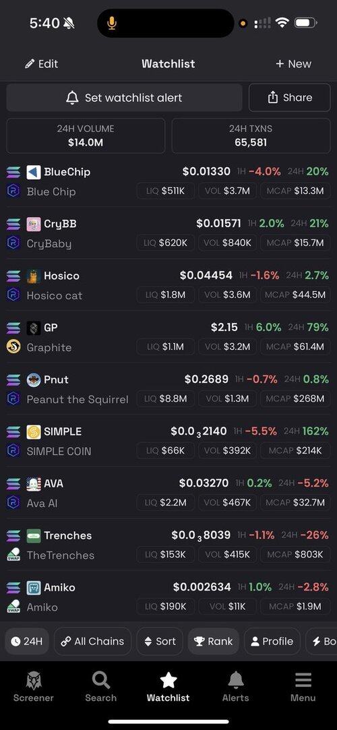Screen dimensions: 337x730
Task: Tap the Edit pencil icon
Action: pyautogui.click(x=30, y=64)
